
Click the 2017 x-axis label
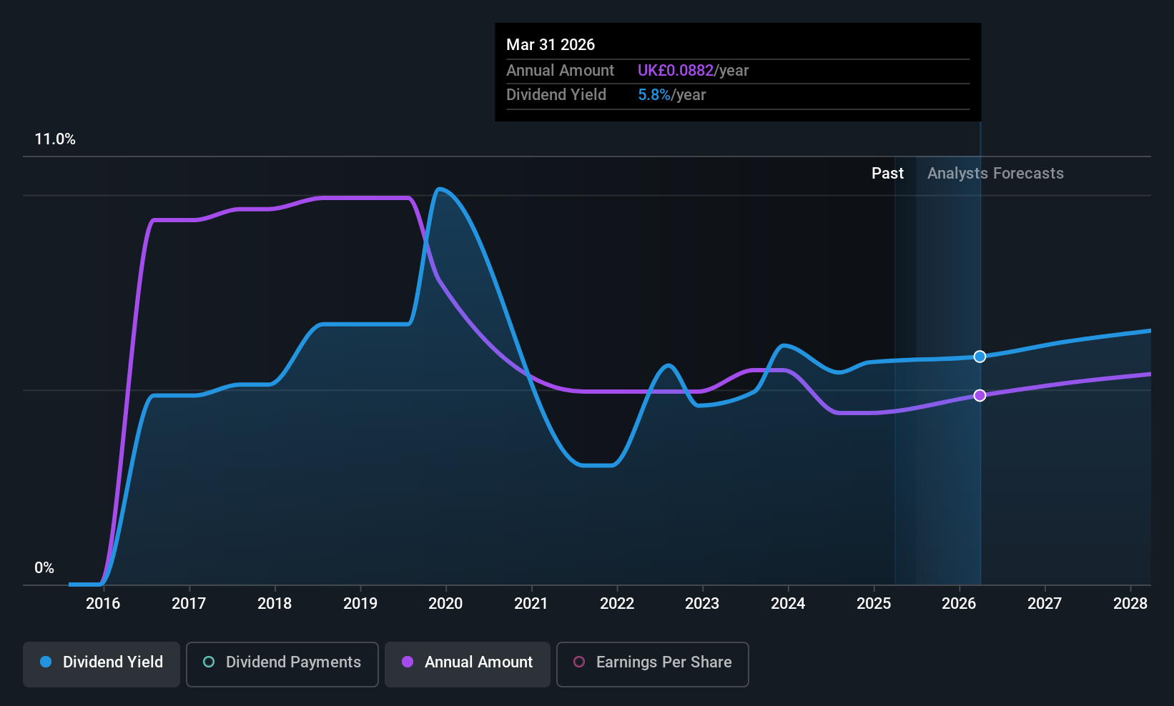[x=189, y=604]
